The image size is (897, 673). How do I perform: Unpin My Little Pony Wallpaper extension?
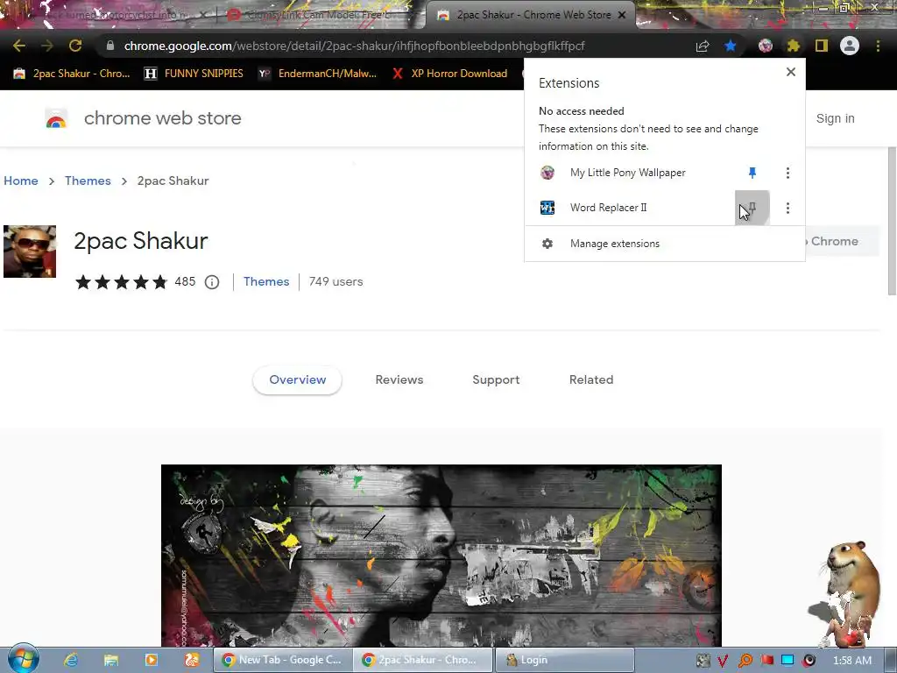tap(752, 173)
